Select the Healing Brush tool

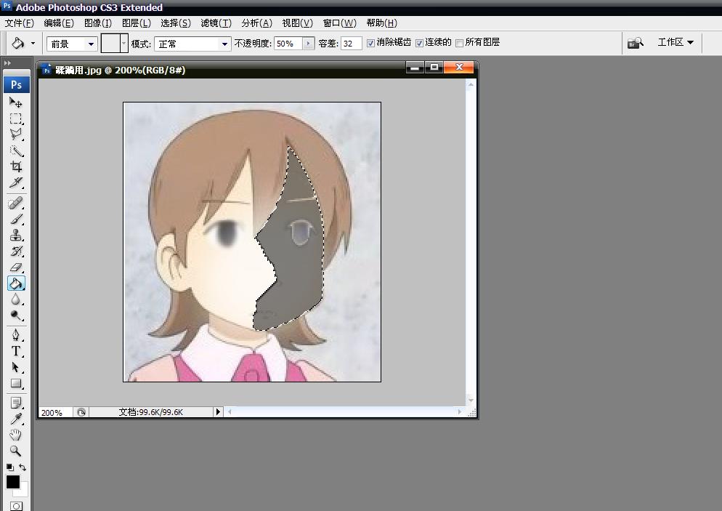(16, 204)
